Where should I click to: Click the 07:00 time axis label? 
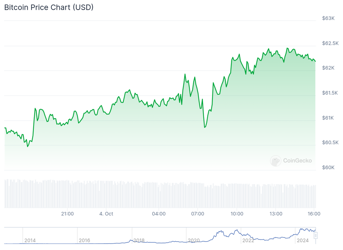(x=198, y=214)
